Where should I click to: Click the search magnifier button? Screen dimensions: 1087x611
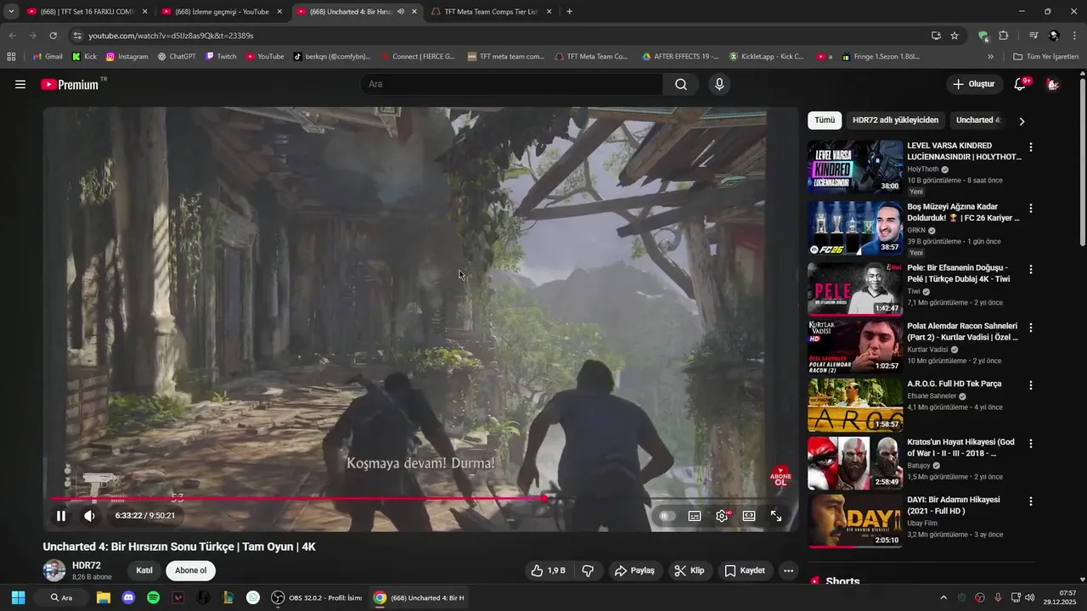(681, 84)
